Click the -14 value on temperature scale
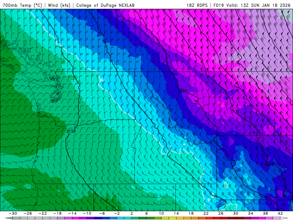 pos(72,213)
